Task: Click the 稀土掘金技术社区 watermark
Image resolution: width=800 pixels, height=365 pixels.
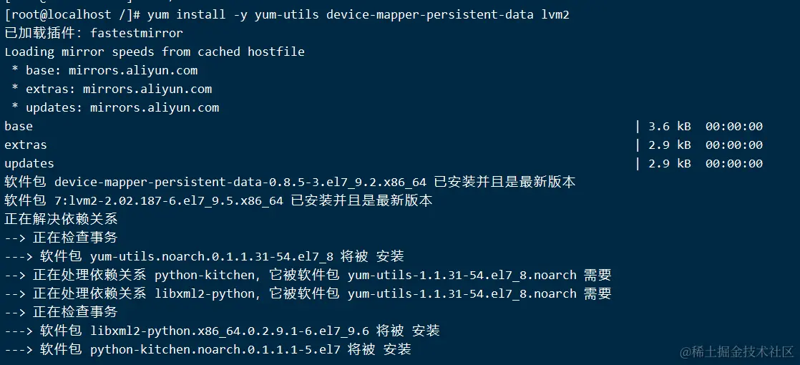Action: tap(737, 351)
